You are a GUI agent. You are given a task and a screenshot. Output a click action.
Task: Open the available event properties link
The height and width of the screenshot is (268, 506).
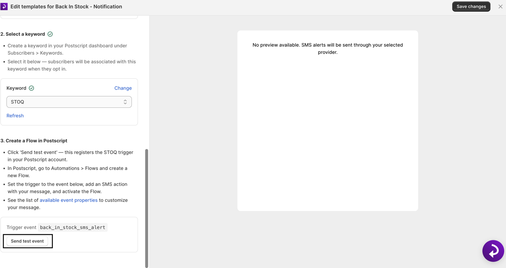tap(69, 200)
